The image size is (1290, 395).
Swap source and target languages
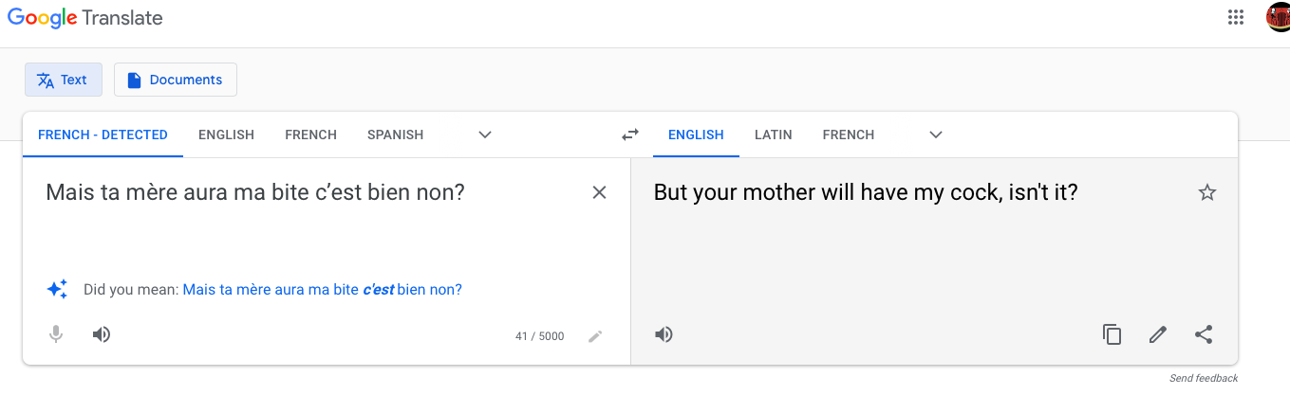click(x=630, y=135)
